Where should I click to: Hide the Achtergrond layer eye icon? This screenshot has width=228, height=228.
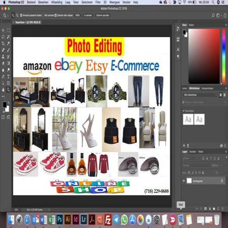[184, 181]
